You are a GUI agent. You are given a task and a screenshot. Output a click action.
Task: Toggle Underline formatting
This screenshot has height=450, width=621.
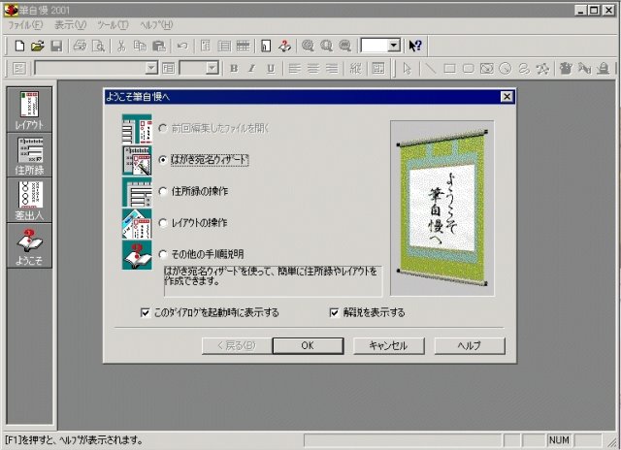[x=271, y=69]
